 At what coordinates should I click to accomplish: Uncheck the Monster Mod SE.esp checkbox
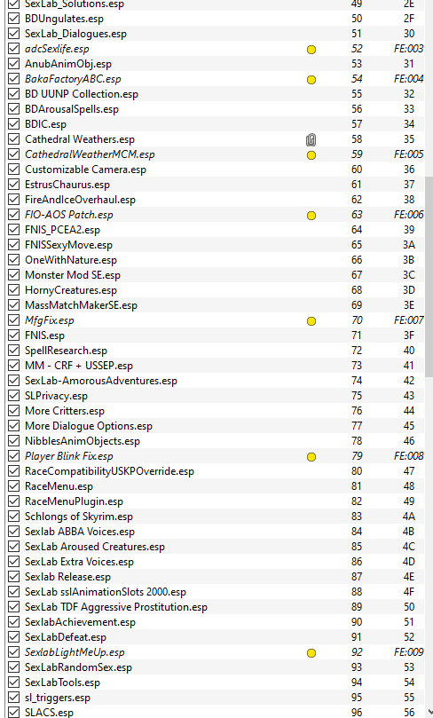14,275
